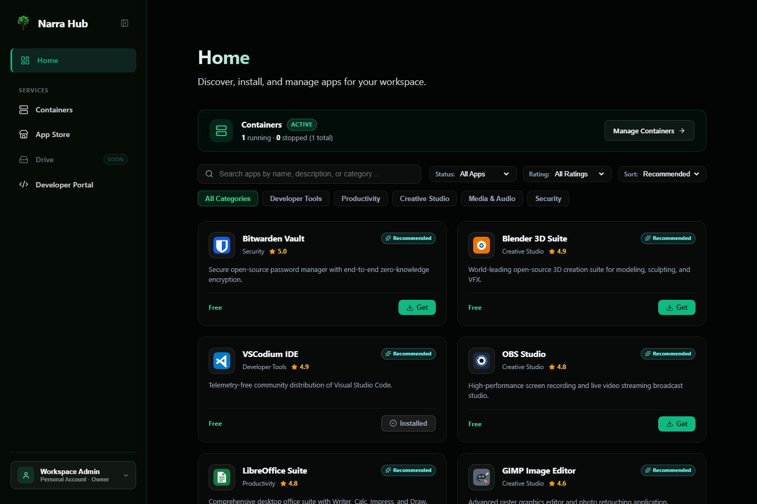Click the Recommended badge on OBS Studio
Screen dimensions: 757x504
tap(668, 354)
